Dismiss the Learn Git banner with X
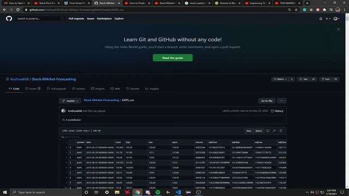 pos(338,29)
